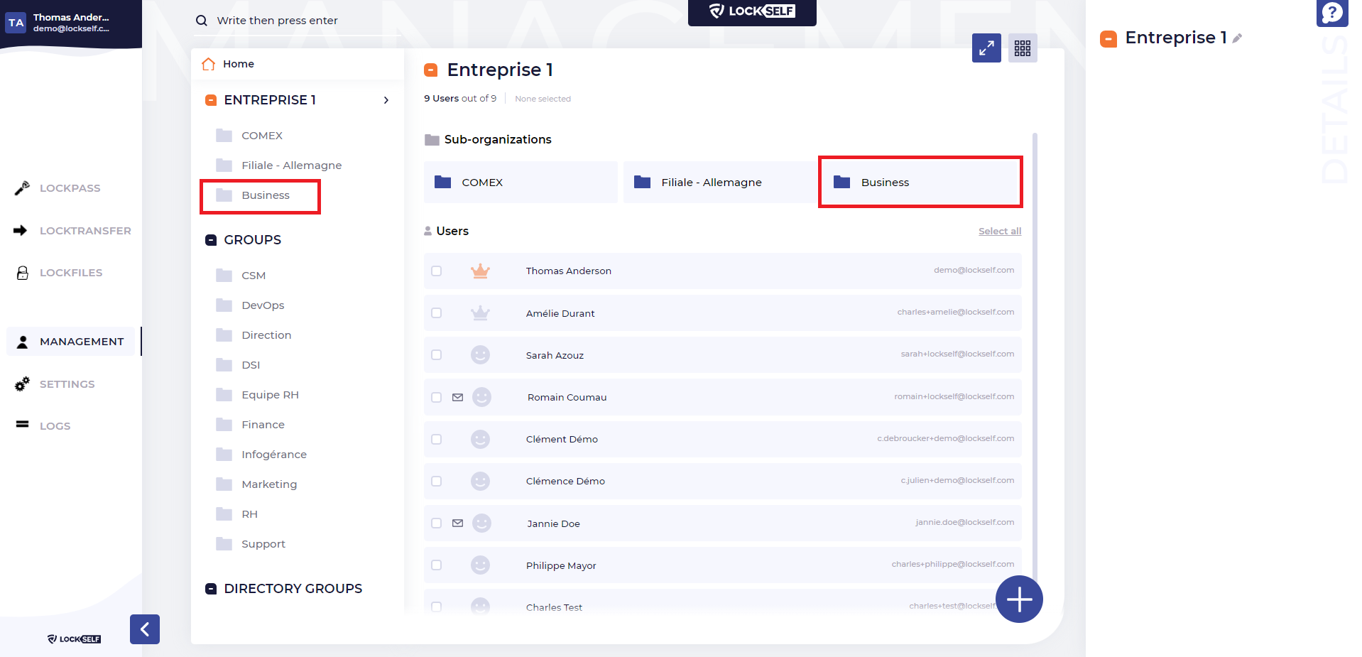Click the edit pencil next to Entreprise 1

click(1237, 38)
